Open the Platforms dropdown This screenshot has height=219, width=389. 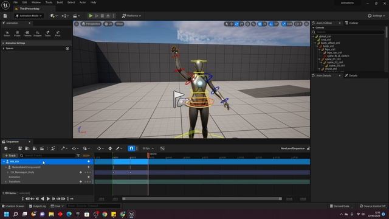tap(131, 16)
